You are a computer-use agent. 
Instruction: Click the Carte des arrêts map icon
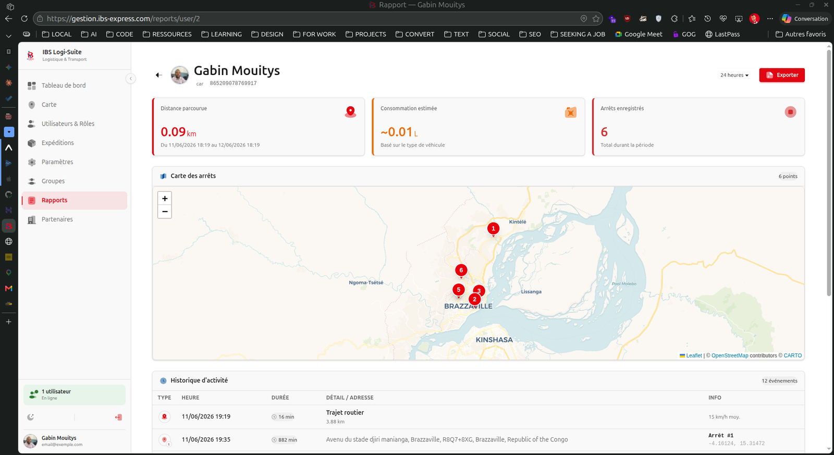click(x=163, y=176)
